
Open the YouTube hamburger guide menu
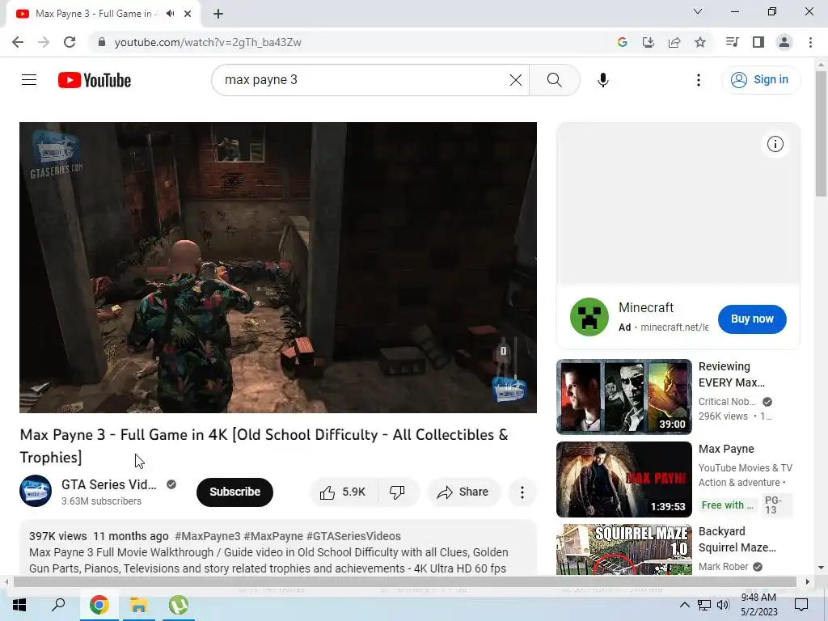tap(29, 80)
